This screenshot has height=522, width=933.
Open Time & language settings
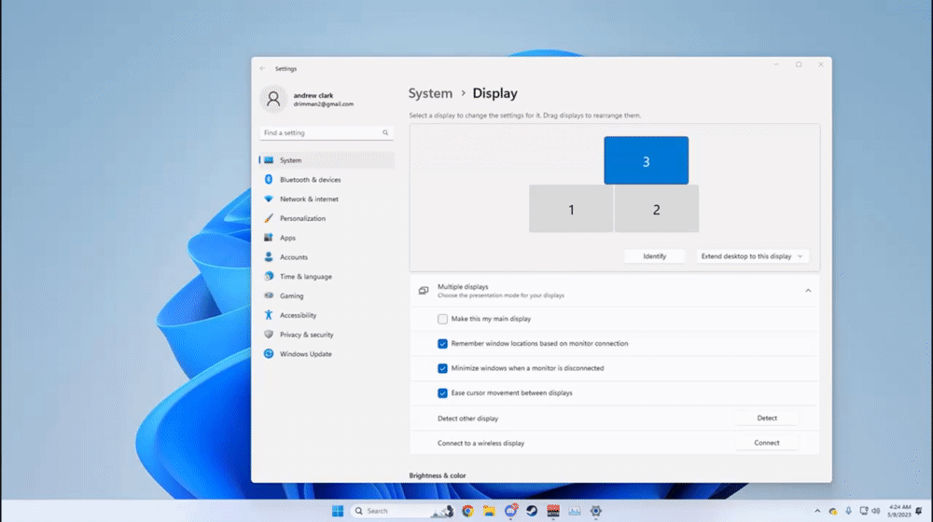[327, 277]
